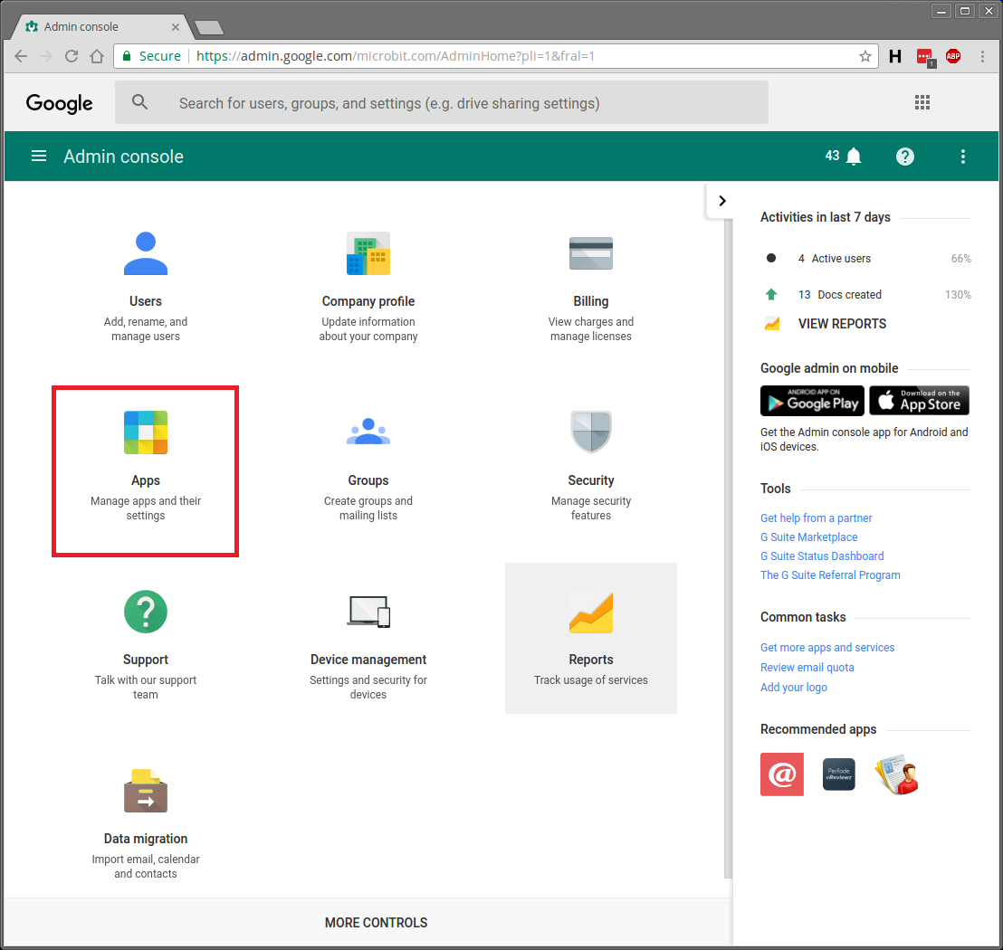
Task: Open Admin console three-dot options menu
Action: click(x=962, y=156)
